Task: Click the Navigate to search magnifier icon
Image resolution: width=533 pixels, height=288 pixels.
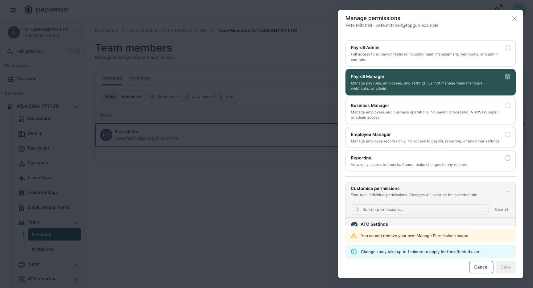Action: click(10, 51)
